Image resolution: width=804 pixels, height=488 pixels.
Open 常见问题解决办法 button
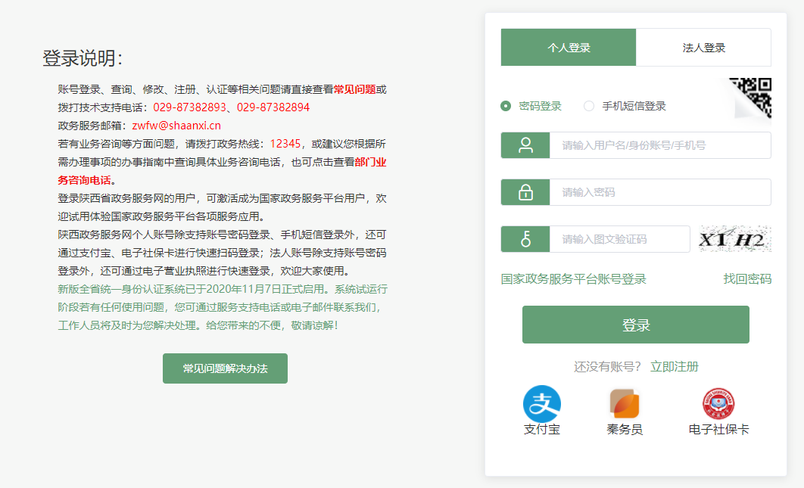click(225, 368)
